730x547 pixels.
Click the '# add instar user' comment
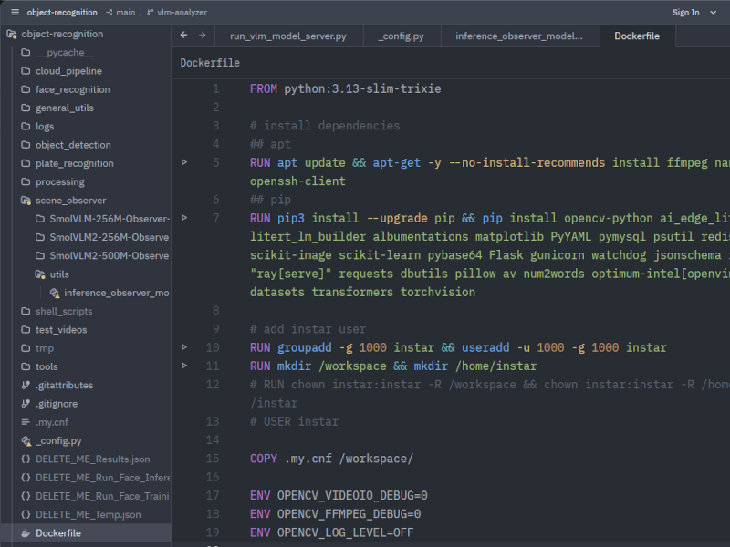pyautogui.click(x=308, y=329)
